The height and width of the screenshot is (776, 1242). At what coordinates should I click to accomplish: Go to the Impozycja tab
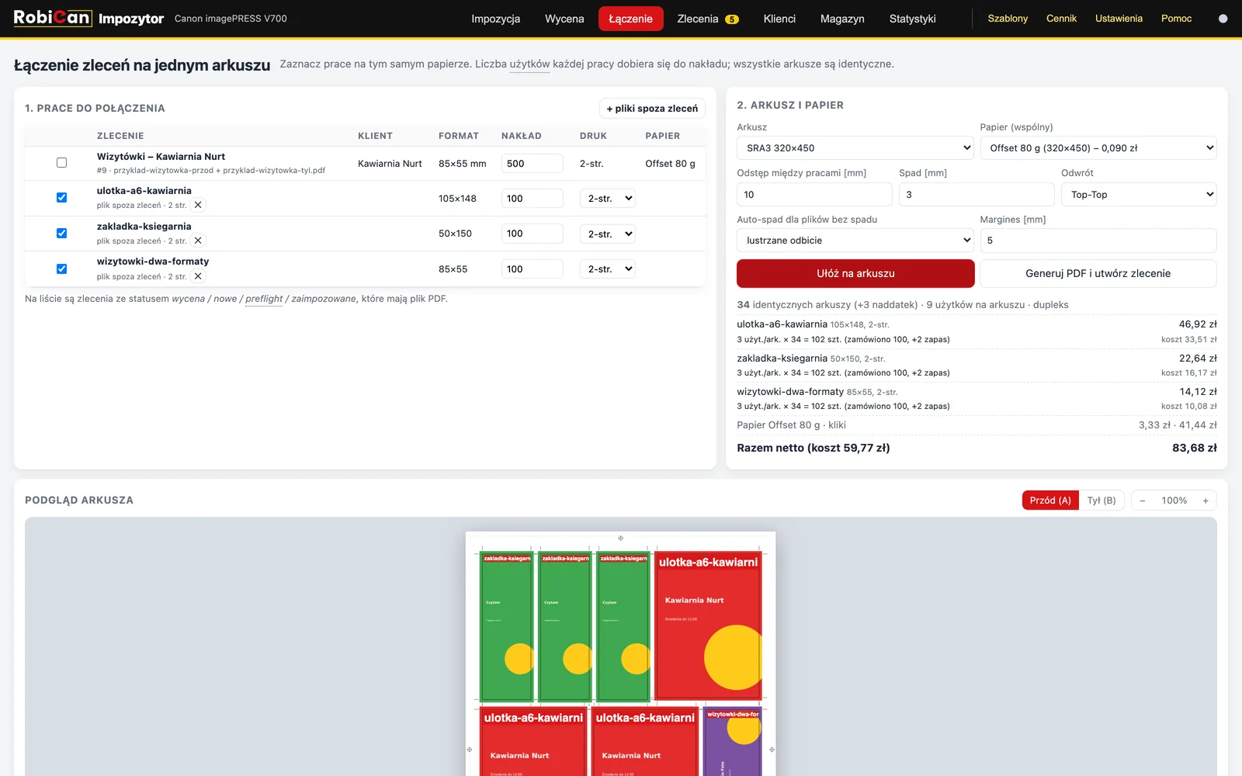click(495, 19)
